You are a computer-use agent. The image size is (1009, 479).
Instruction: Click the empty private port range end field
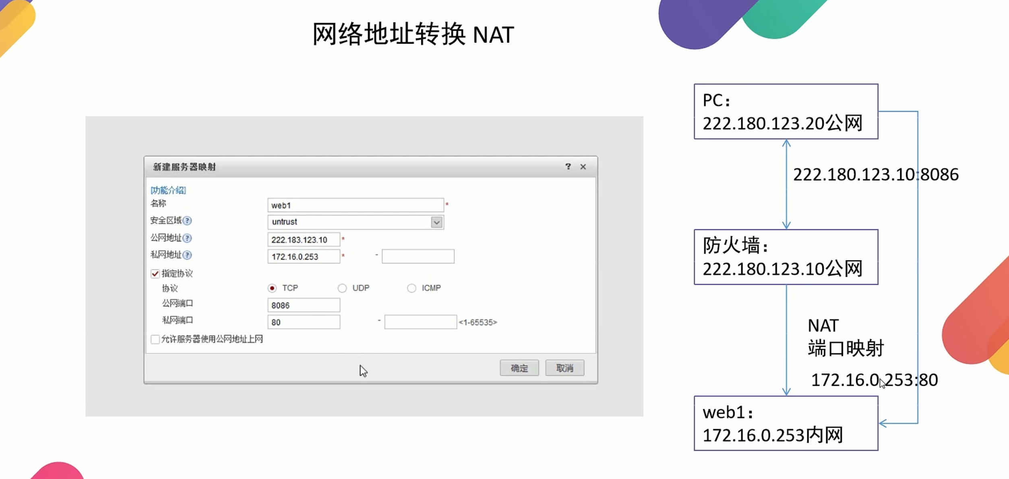point(420,322)
